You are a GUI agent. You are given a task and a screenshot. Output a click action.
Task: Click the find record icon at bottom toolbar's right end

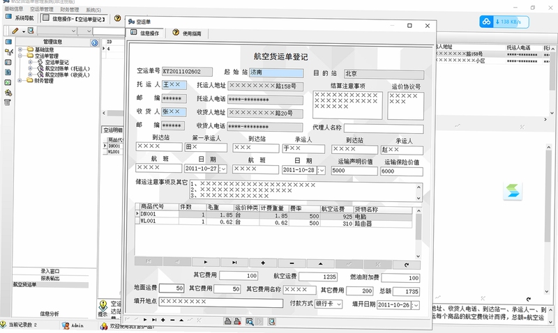(271, 322)
